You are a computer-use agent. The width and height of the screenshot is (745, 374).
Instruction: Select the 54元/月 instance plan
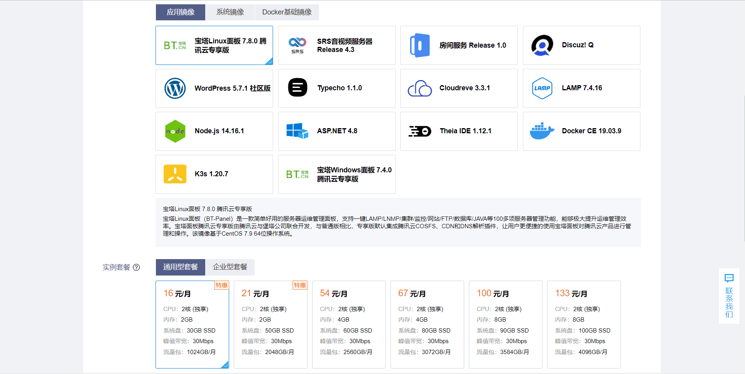click(x=348, y=324)
